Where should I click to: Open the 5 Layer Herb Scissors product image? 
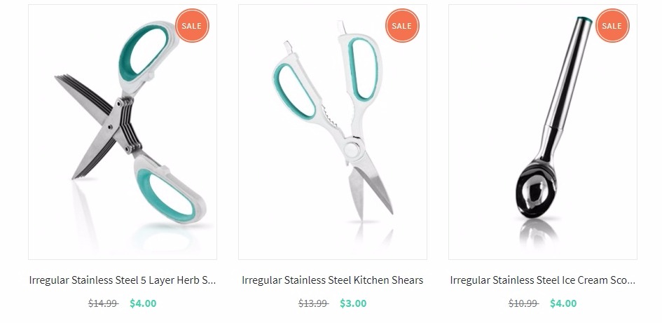(123, 132)
